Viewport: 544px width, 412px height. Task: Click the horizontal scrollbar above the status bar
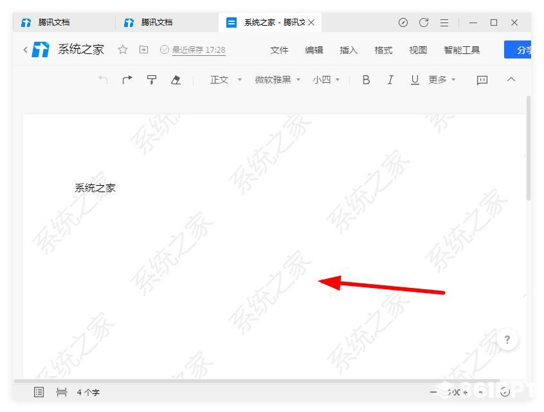(257, 381)
